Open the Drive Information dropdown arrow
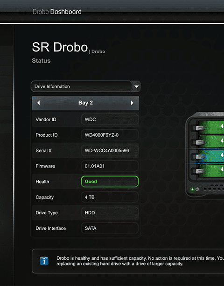Image resolution: width=224 pixels, height=286 pixels. pyautogui.click(x=137, y=86)
